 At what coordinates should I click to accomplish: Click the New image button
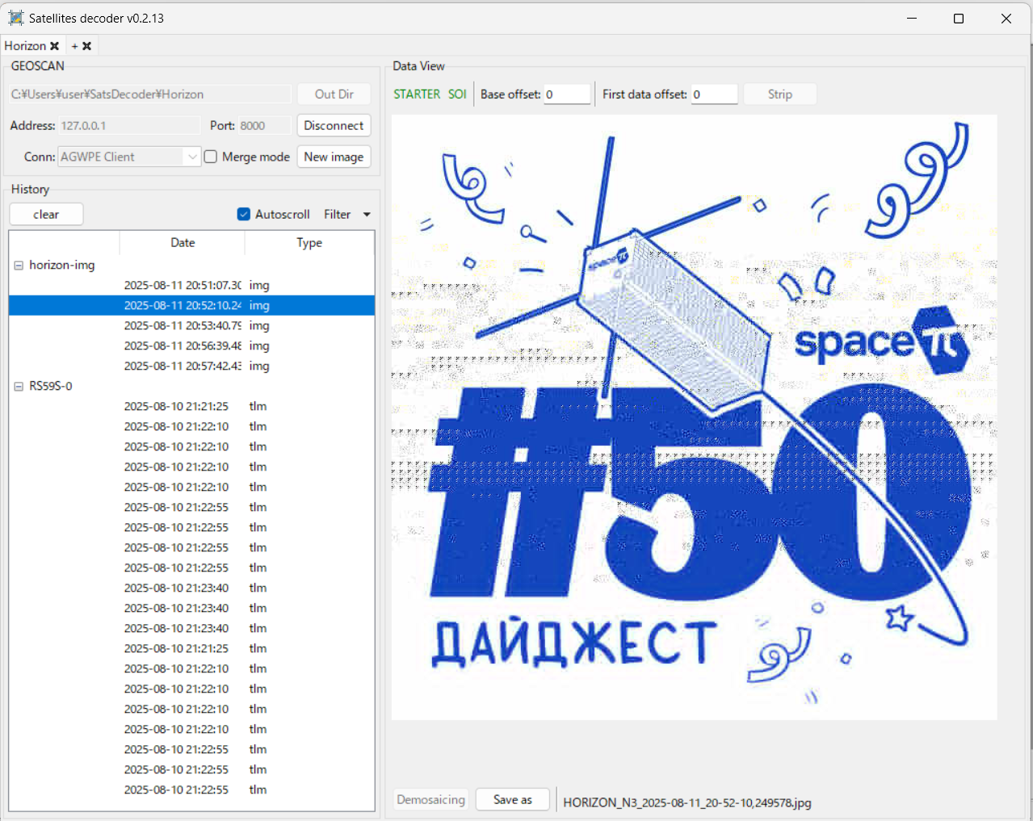click(x=334, y=157)
